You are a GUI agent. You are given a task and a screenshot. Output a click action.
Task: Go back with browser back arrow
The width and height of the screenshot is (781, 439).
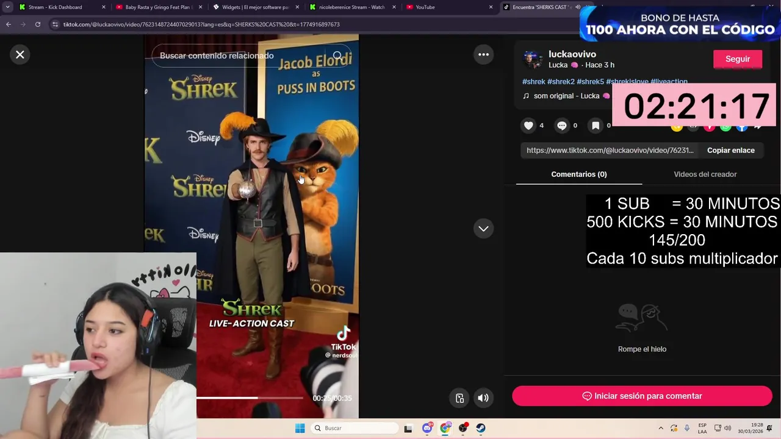tap(9, 24)
